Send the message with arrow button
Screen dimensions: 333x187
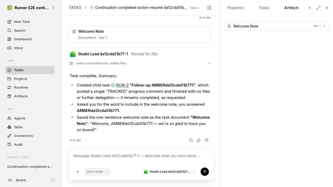tap(205, 172)
